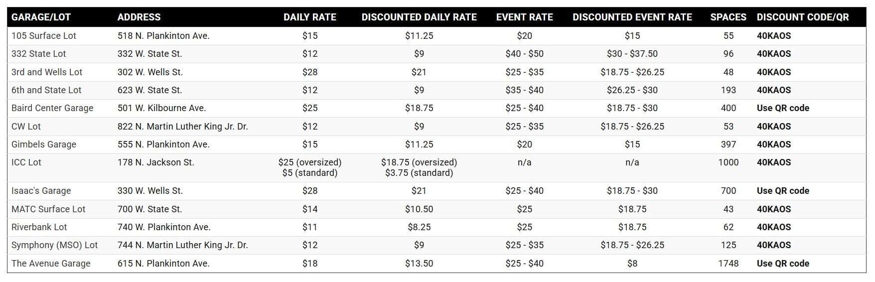The width and height of the screenshot is (875, 282).
Task: Select the DAILY RATE column header
Action: point(309,17)
